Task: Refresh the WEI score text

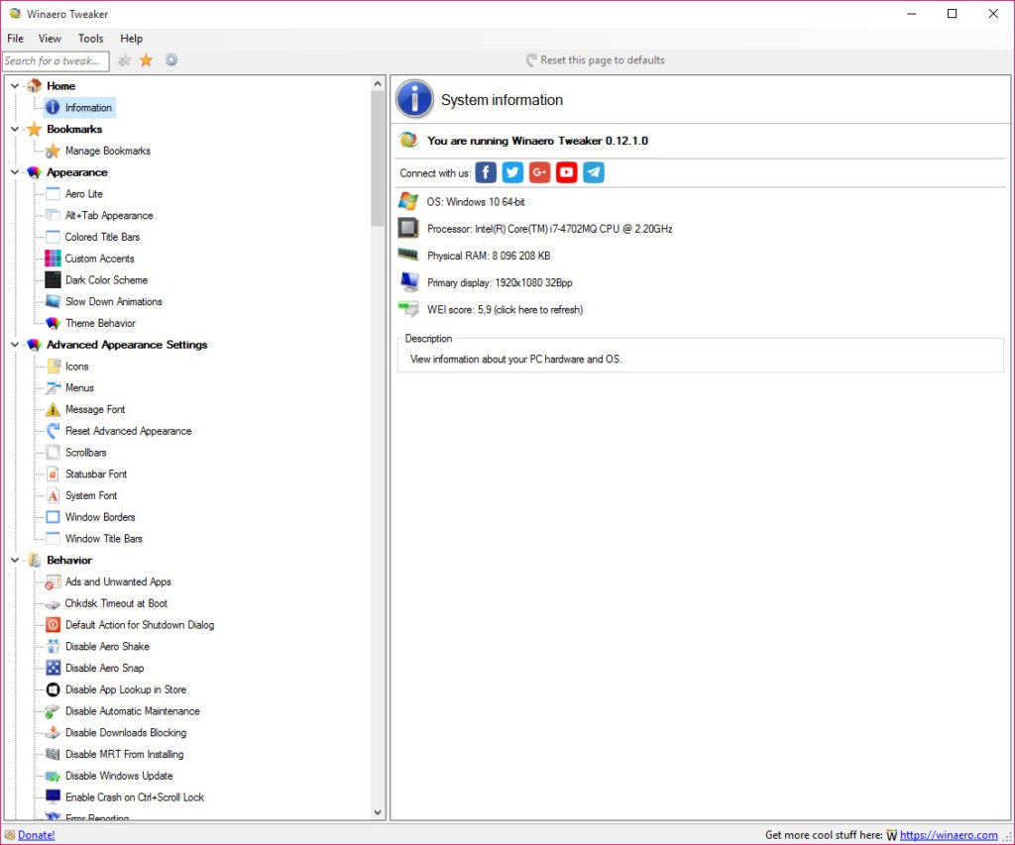Action: click(x=505, y=310)
